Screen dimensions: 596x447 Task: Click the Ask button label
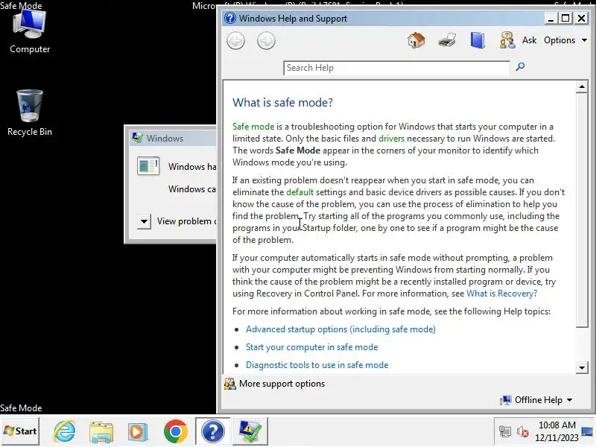coord(529,40)
